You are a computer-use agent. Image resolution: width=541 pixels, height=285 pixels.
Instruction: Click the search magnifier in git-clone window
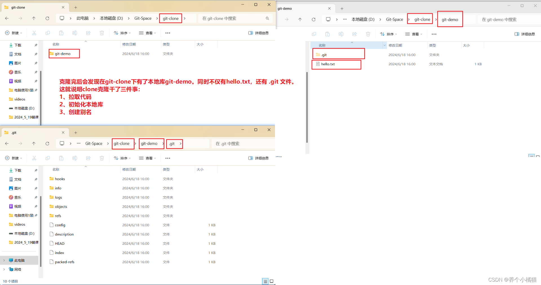pyautogui.click(x=267, y=18)
